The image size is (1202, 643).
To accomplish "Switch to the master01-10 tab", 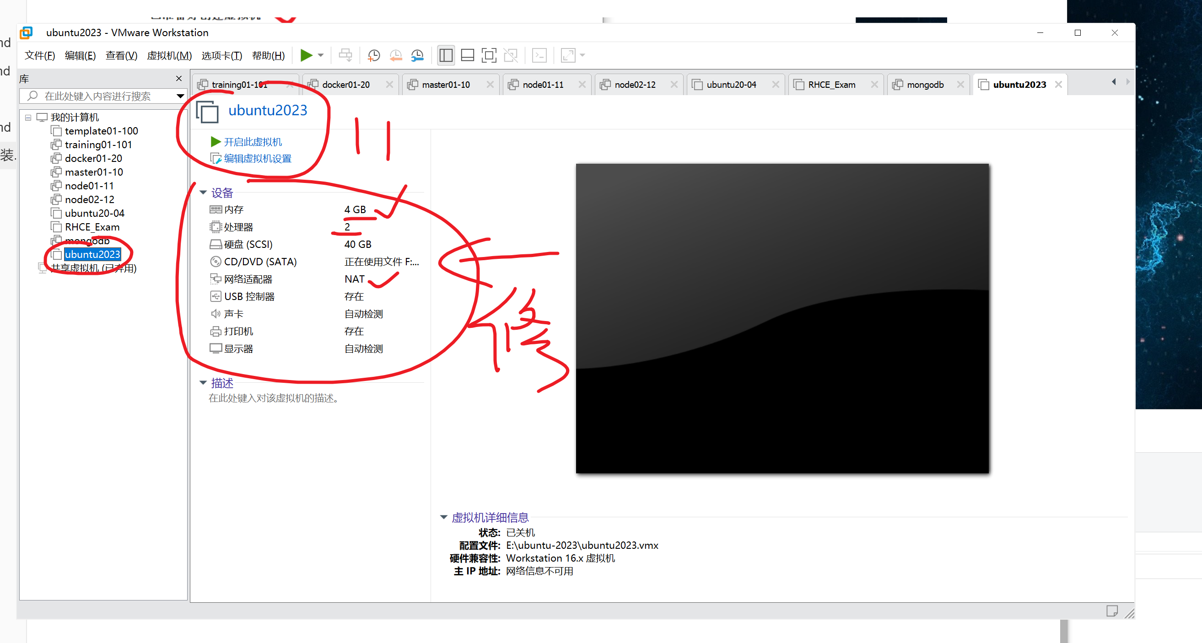I will pyautogui.click(x=446, y=85).
